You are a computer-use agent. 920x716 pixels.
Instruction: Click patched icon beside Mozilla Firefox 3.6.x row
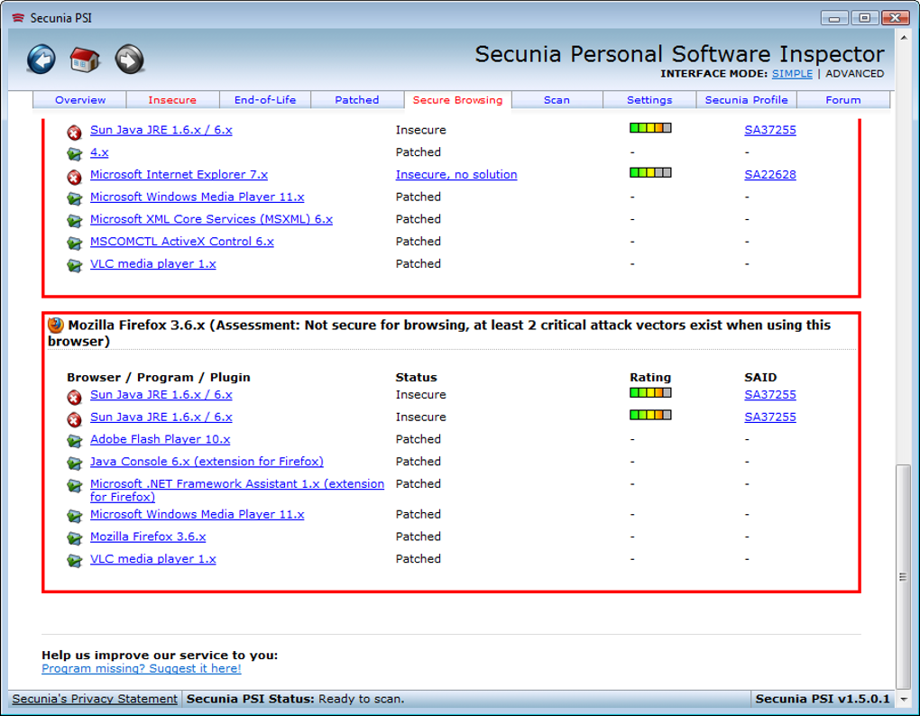[x=74, y=538]
